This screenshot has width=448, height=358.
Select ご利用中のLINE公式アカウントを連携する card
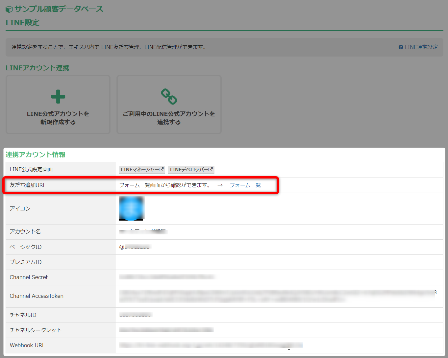[x=169, y=105]
